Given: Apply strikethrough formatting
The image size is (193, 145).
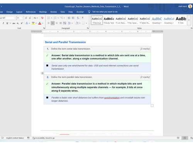Looking at the screenshot, I should click(14, 23).
